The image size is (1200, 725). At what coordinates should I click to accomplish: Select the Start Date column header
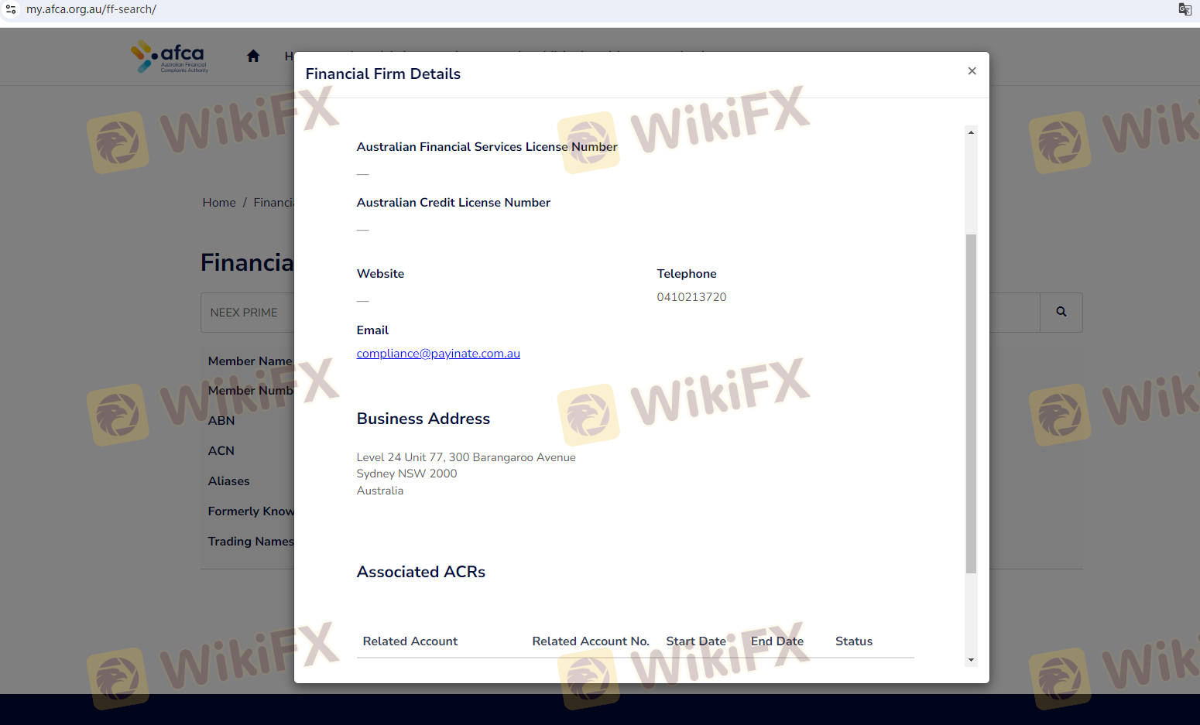696,641
